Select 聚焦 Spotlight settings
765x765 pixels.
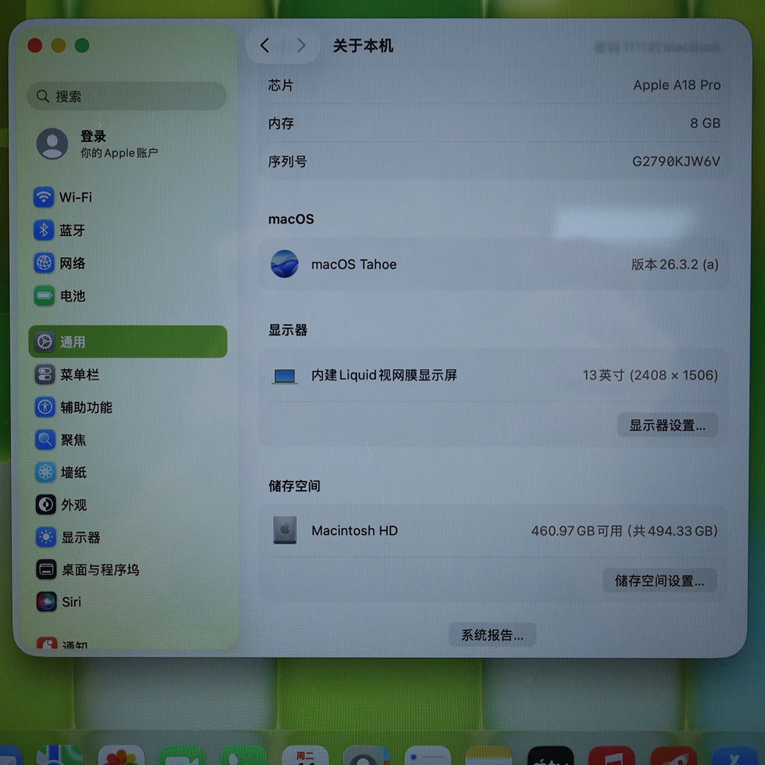coord(127,440)
